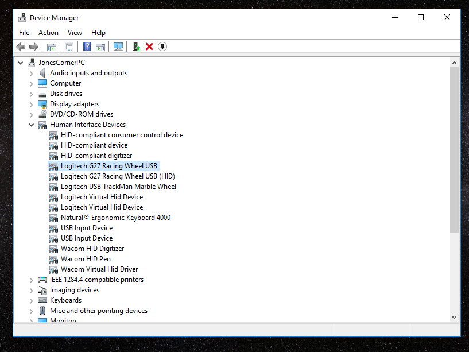Minimize the Device Manager window

point(395,17)
